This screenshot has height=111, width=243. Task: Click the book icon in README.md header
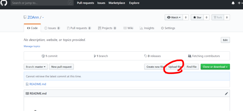coord(27,93)
